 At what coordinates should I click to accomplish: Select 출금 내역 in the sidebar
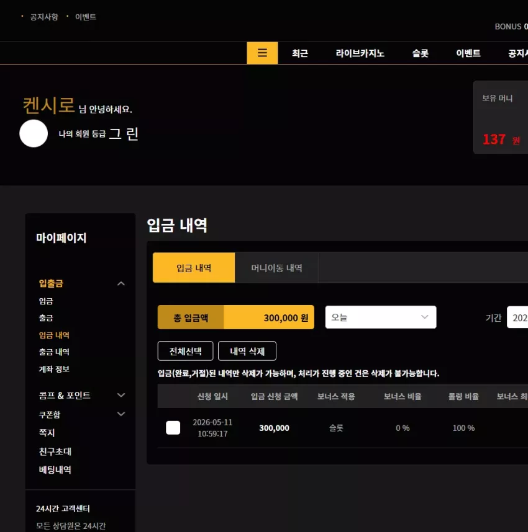[x=54, y=352]
